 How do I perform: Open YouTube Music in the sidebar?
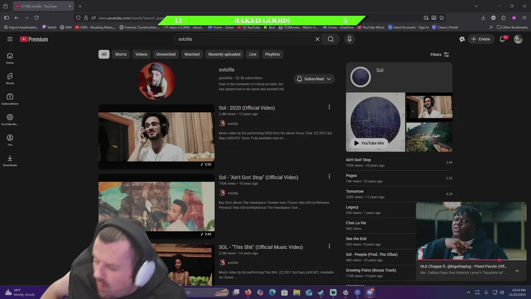[x=10, y=120]
